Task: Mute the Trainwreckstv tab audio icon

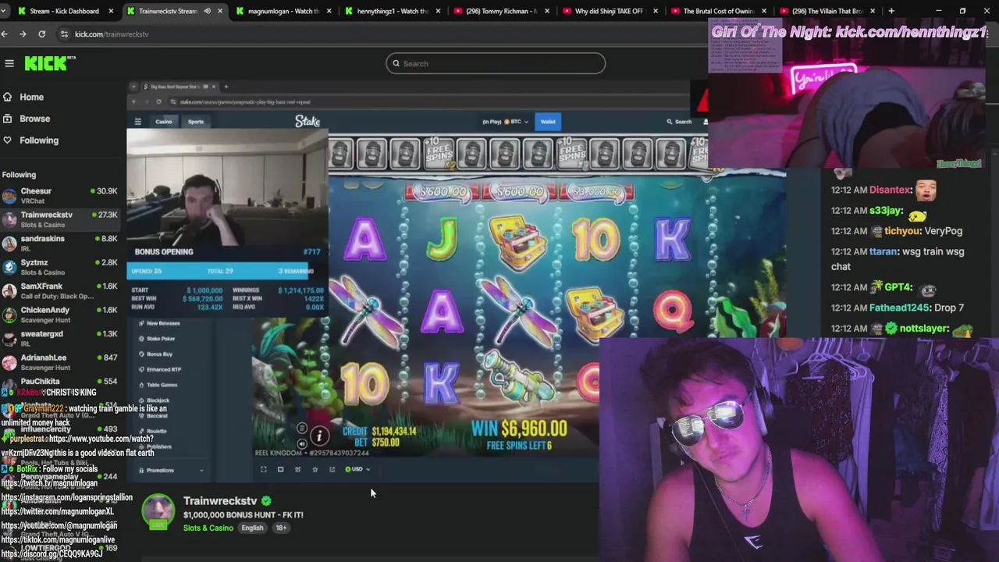Action: pos(207,11)
